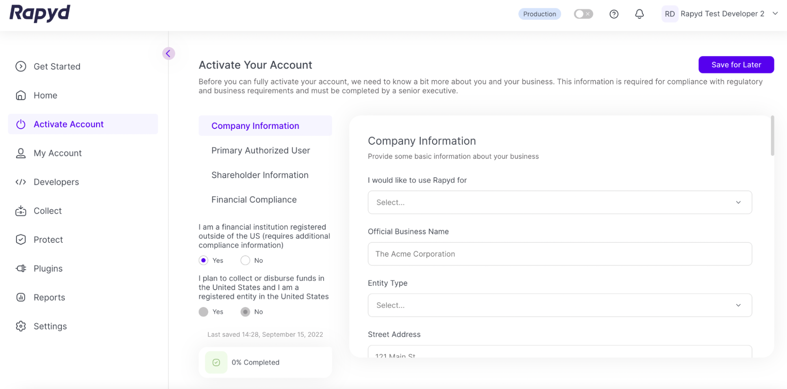Click the Protect shield icon

[x=21, y=240]
